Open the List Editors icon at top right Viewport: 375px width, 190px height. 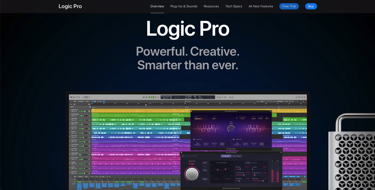click(297, 97)
